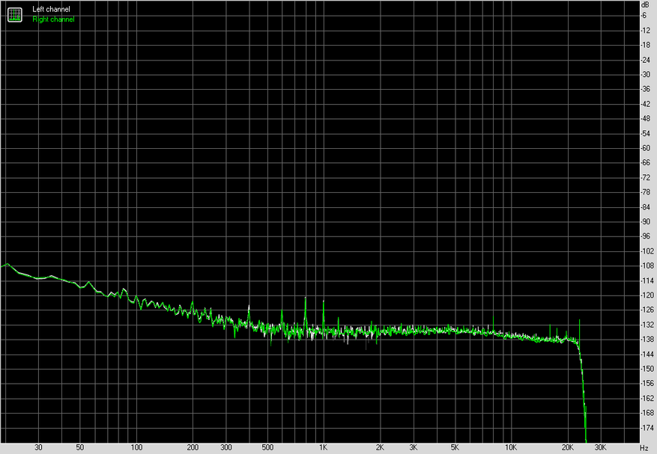
Task: Select the Left channel legend label
Action: (51, 9)
